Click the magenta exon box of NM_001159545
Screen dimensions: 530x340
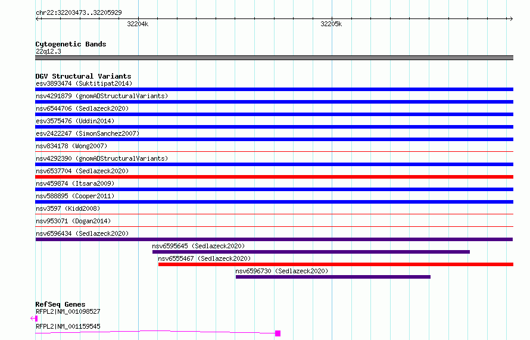pos(278,333)
